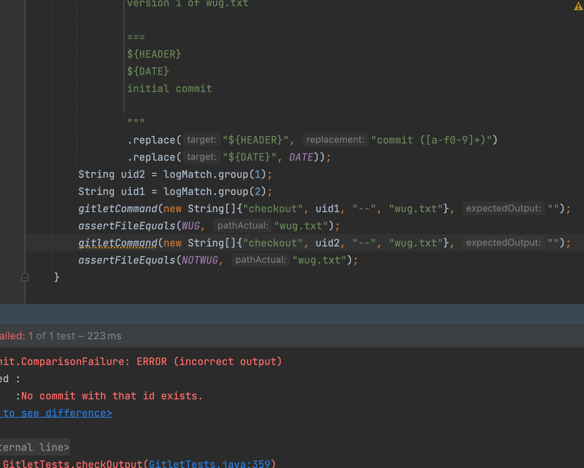Click the 'replacement:' inlay hint
This screenshot has height=468, width=584.
click(335, 140)
